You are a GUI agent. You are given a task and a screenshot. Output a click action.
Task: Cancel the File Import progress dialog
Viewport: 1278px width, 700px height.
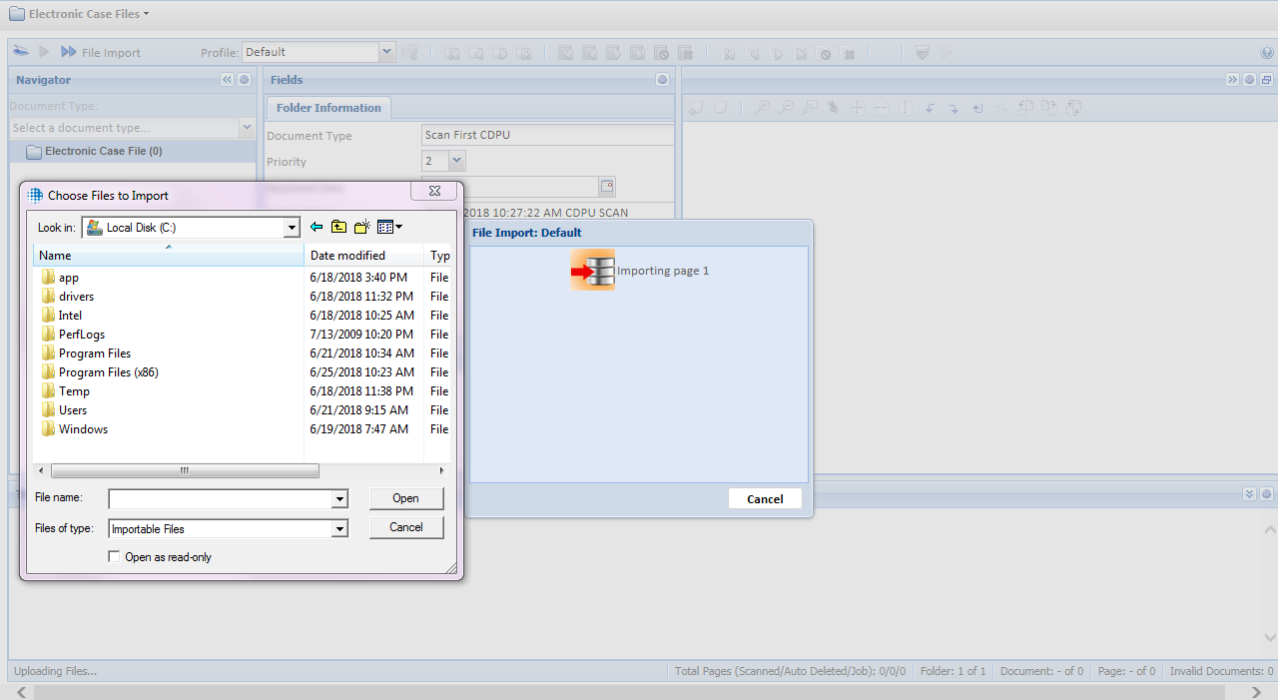tap(765, 499)
